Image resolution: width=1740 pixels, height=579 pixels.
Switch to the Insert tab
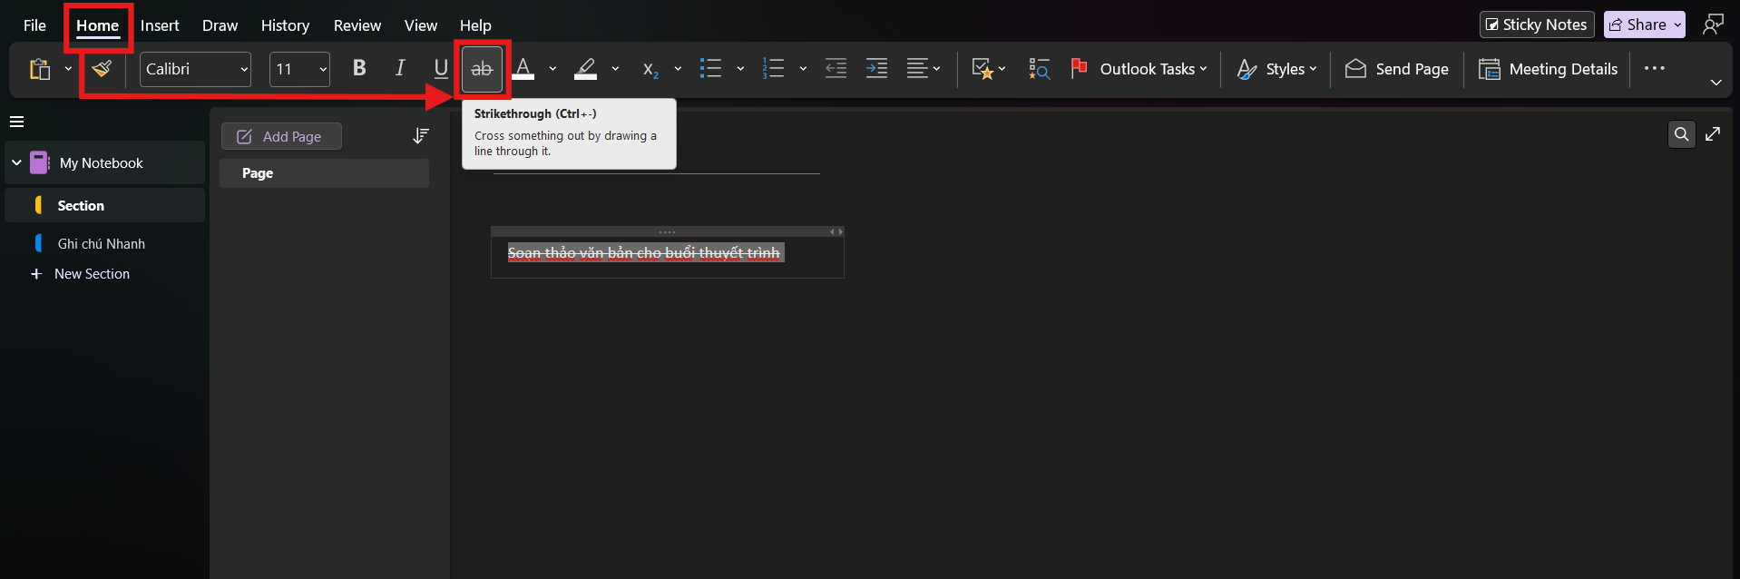click(x=160, y=25)
